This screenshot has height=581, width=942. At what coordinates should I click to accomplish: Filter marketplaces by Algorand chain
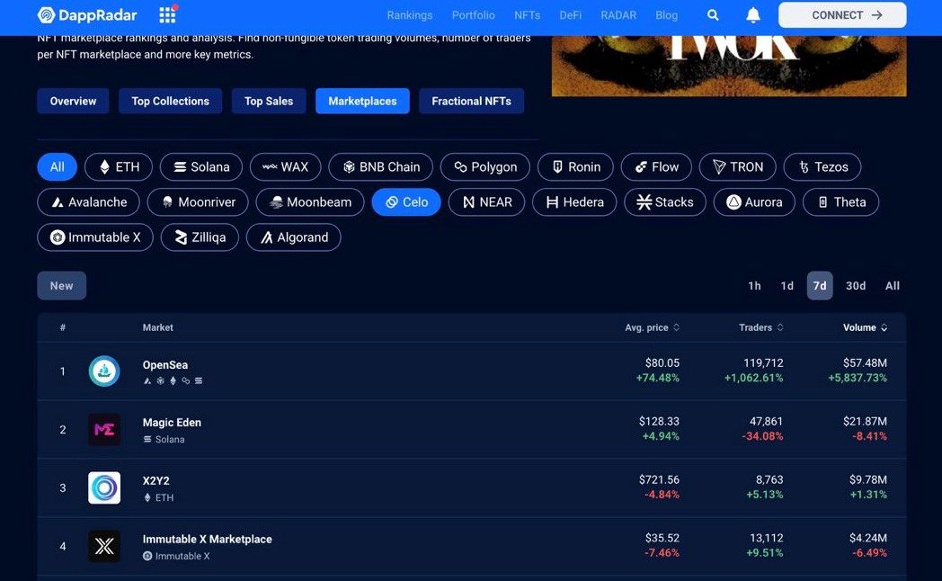[x=294, y=237]
